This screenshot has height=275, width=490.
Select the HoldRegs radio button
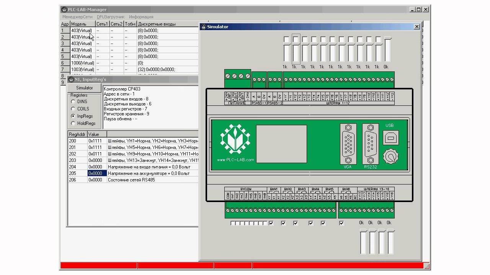(x=73, y=123)
